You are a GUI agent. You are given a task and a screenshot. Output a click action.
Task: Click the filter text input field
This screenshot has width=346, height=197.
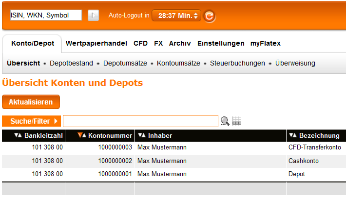(x=140, y=121)
